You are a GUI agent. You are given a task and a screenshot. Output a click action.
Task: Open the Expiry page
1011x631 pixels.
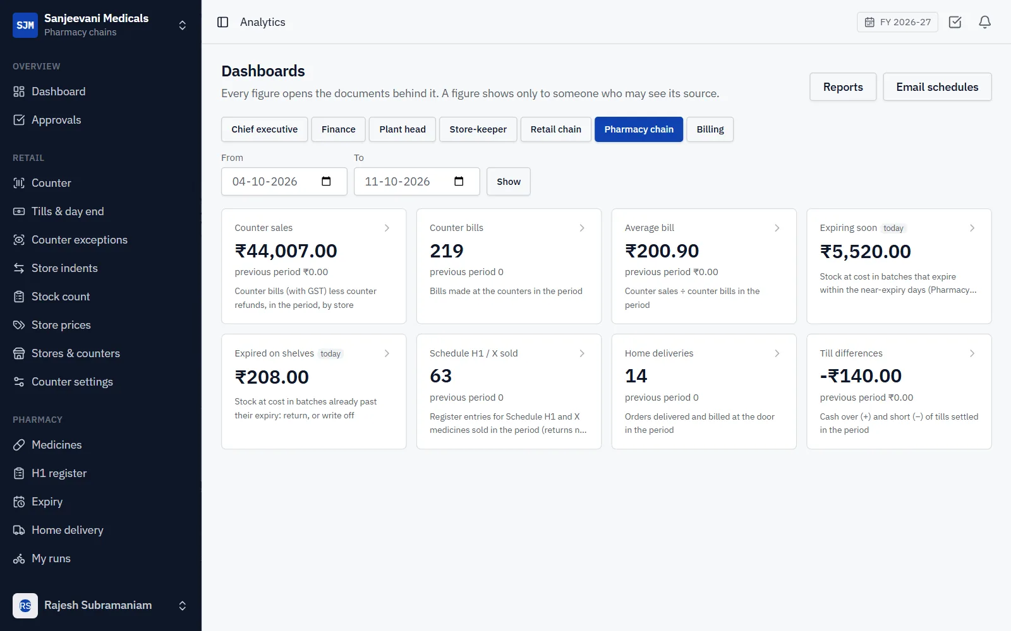[100, 502]
